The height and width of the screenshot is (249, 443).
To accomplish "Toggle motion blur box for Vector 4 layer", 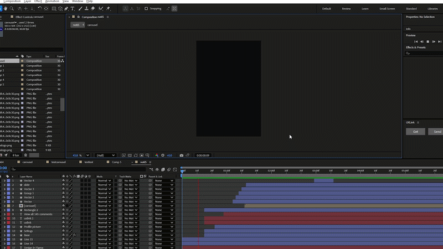I will [82, 181].
